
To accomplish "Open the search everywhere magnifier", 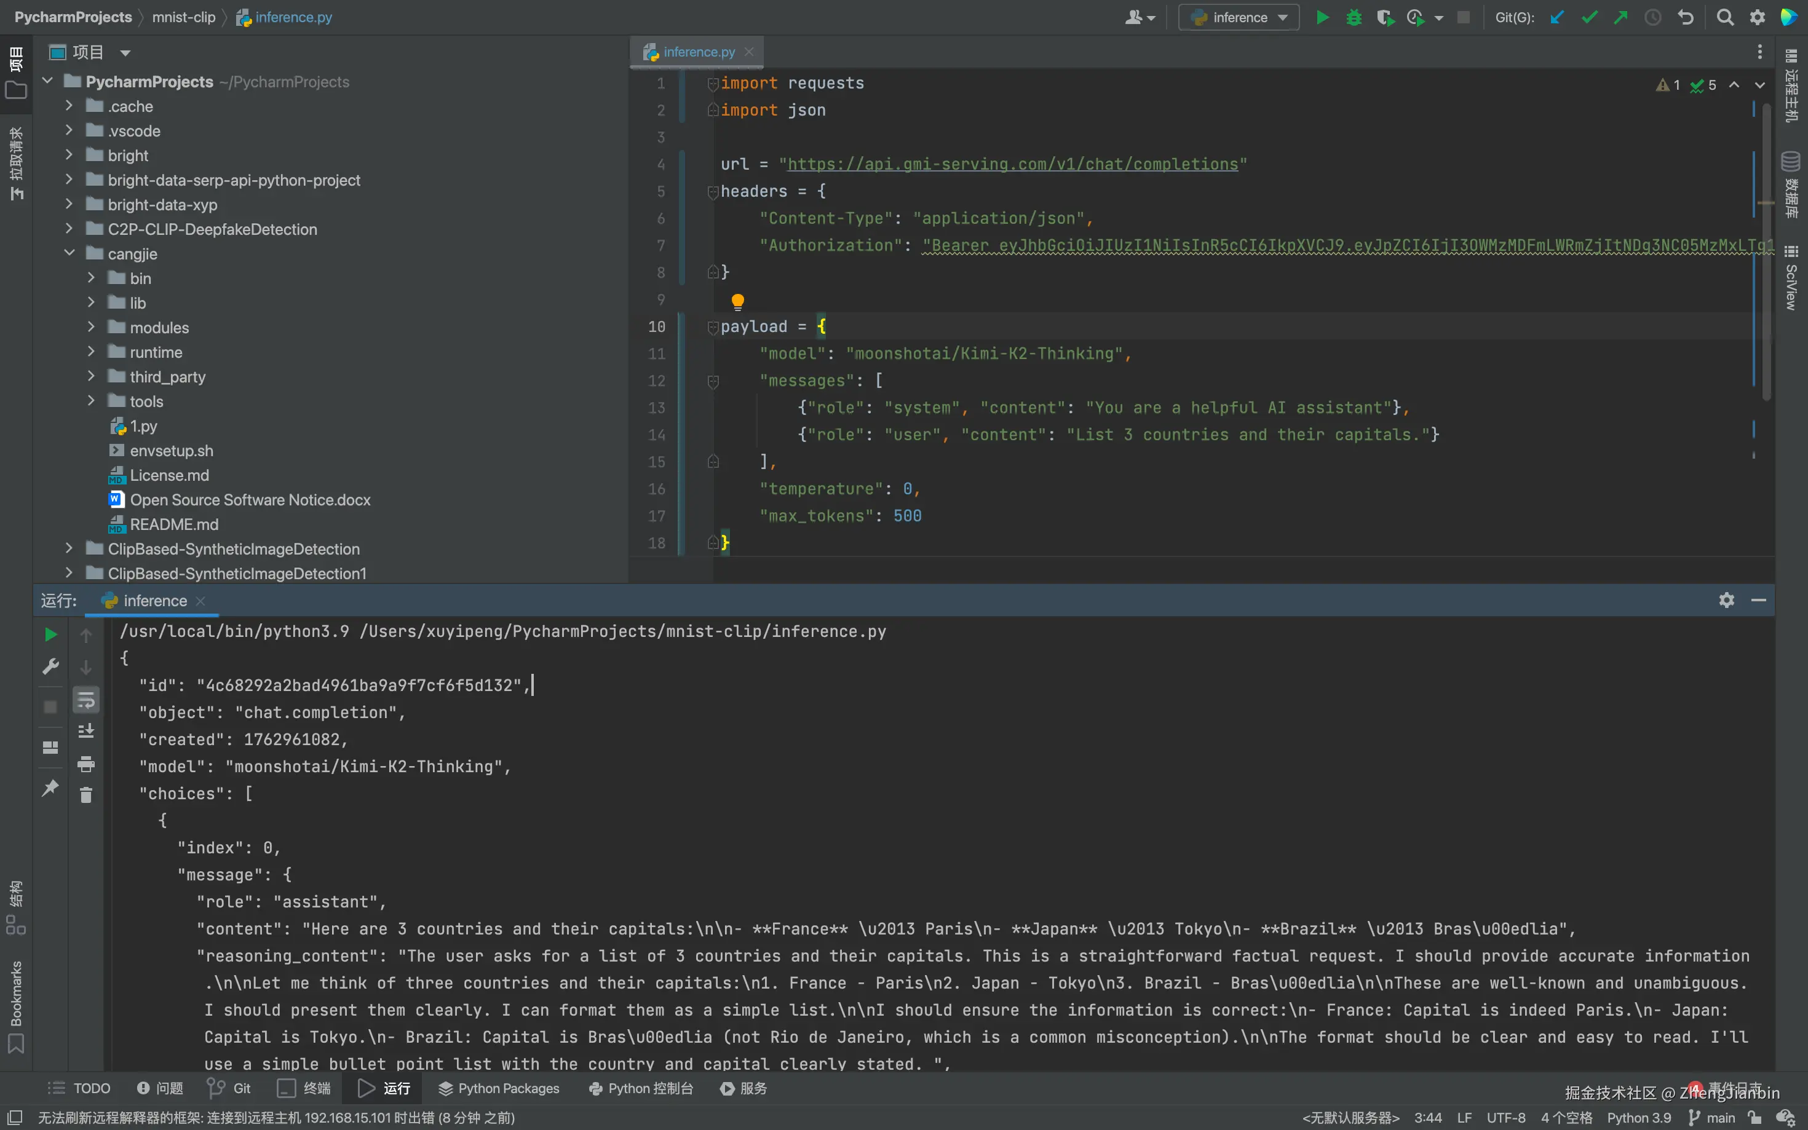I will click(x=1724, y=17).
